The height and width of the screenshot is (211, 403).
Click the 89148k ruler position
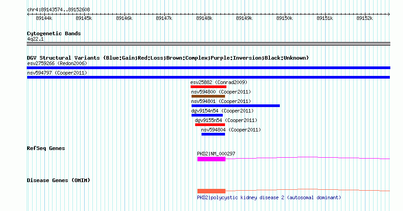[x=204, y=18]
